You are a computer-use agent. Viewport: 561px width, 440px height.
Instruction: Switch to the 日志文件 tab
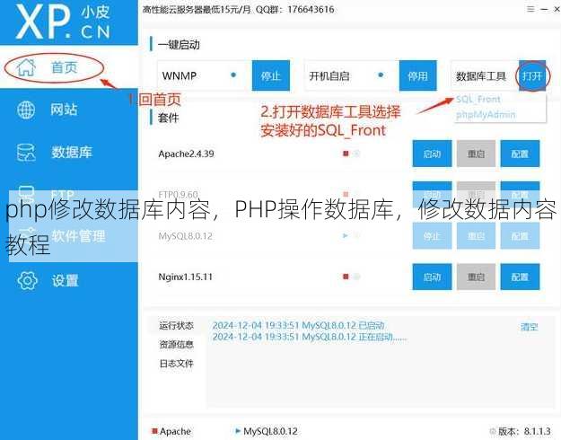coord(176,364)
